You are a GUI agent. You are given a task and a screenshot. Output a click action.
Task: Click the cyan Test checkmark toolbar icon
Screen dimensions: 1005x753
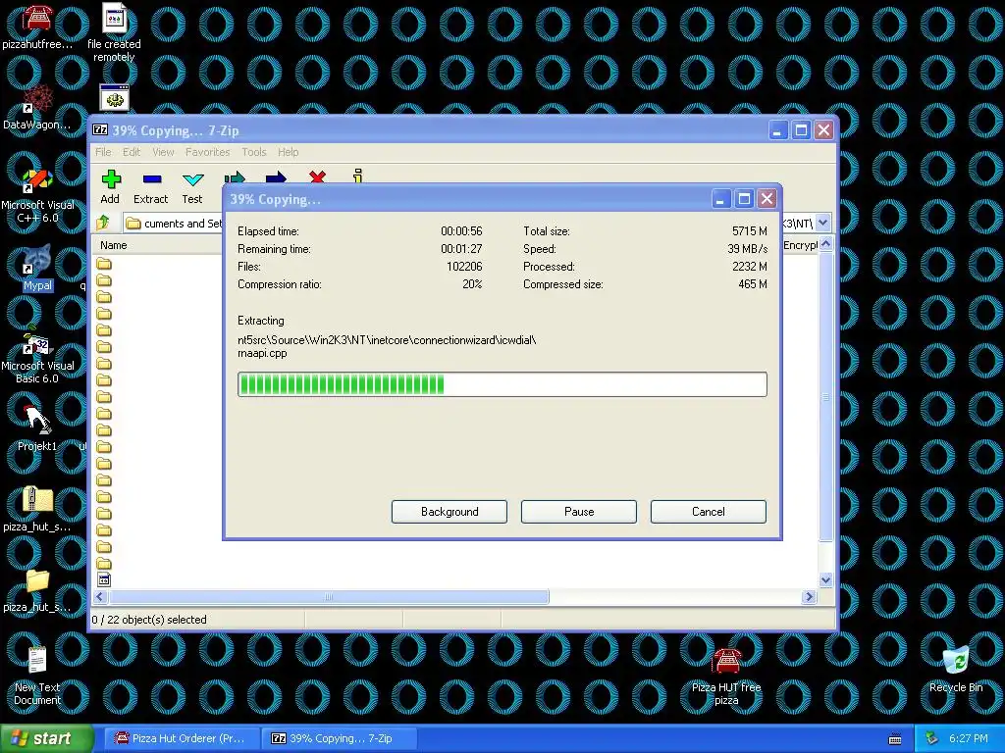coord(192,179)
